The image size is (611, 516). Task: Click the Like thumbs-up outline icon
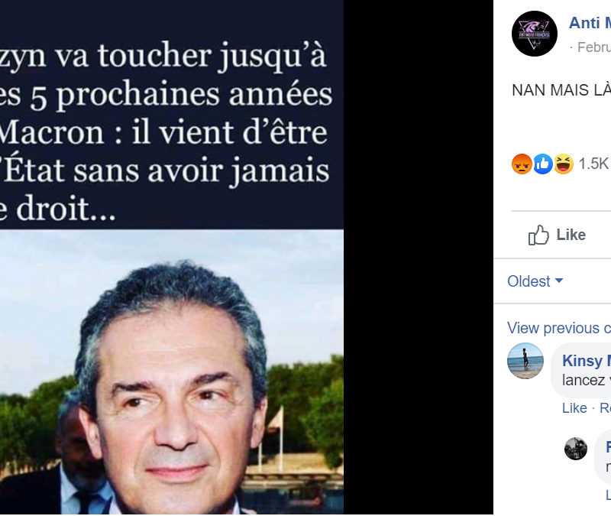point(538,235)
